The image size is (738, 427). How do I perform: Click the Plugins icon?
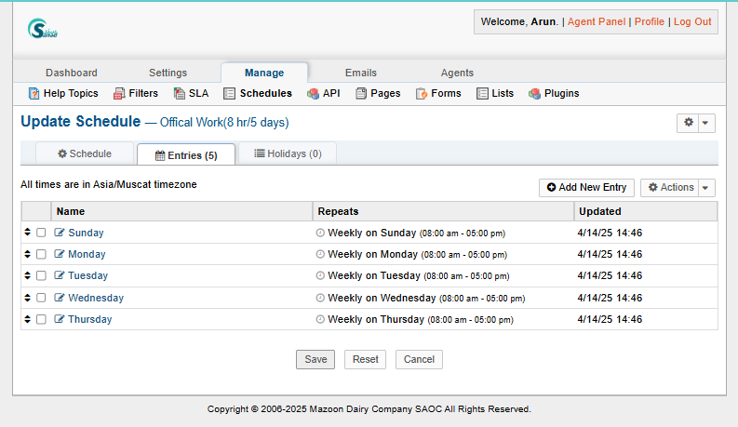pos(535,93)
